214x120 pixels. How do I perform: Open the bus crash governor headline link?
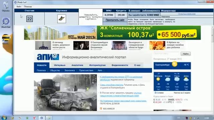click(x=121, y=78)
